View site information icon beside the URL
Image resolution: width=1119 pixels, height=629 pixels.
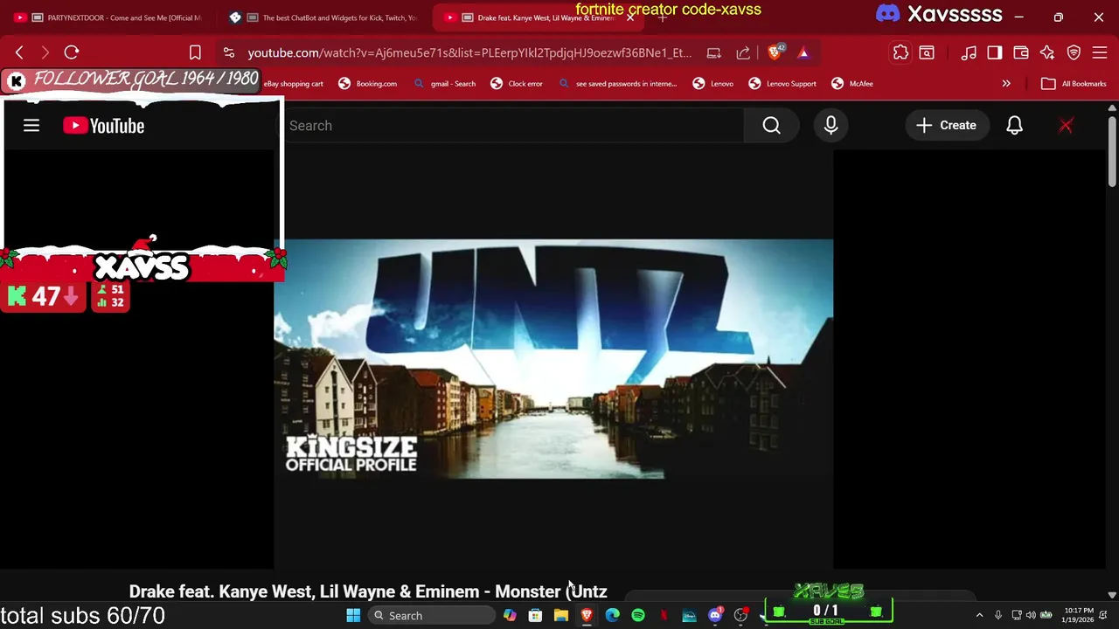[229, 52]
